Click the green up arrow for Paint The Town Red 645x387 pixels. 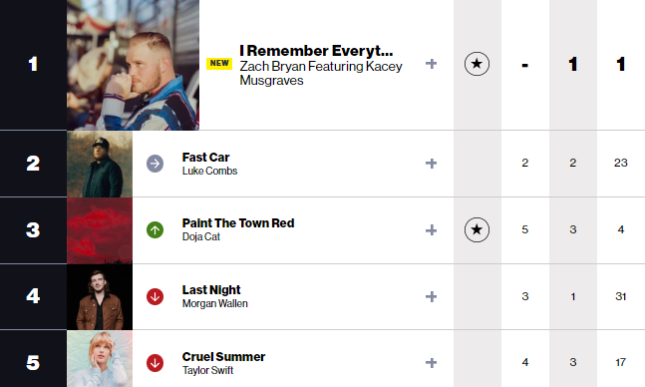point(156,229)
